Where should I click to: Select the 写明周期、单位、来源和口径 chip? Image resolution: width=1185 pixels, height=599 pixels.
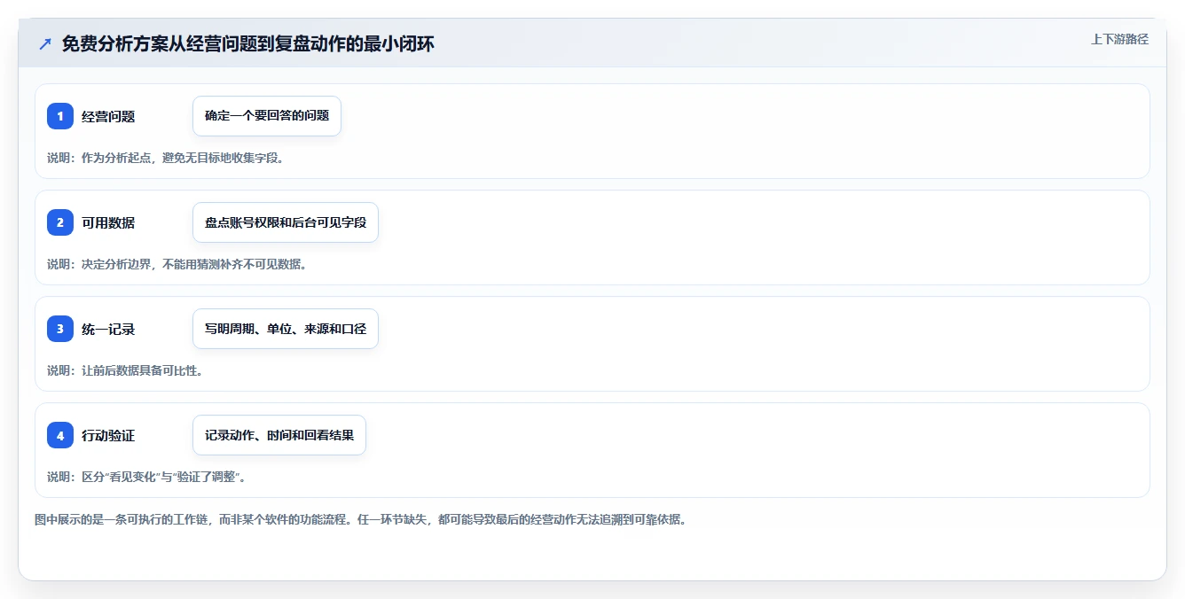click(x=286, y=329)
